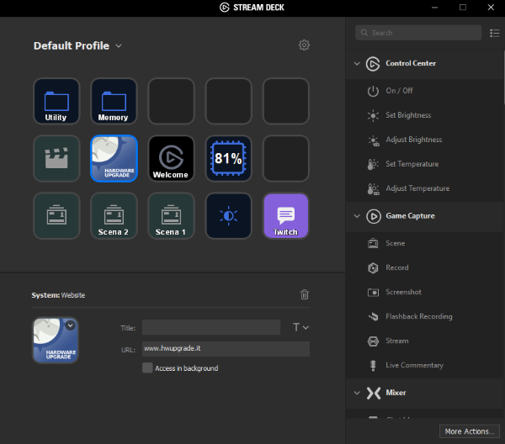
Task: Choose the Adjust Brightness action
Action: pyautogui.click(x=425, y=140)
